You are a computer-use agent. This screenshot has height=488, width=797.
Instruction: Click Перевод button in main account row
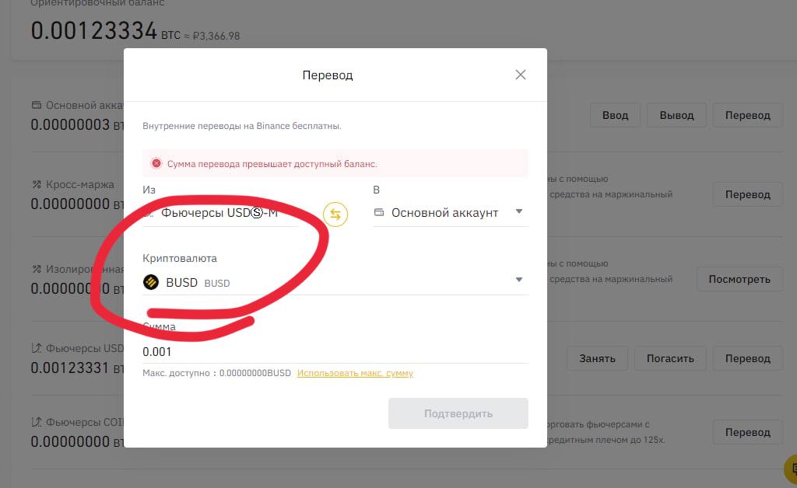pyautogui.click(x=747, y=115)
